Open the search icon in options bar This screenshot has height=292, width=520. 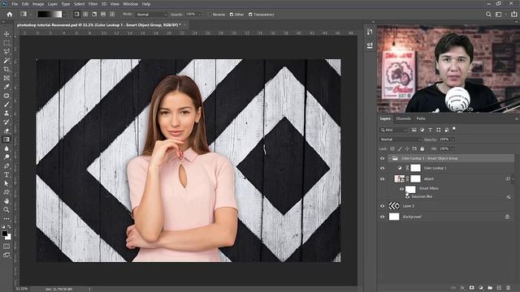[488, 15]
